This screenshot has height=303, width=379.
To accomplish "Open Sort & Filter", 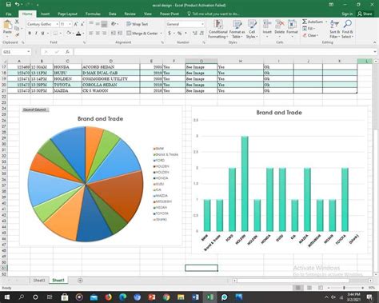I will pos(334,29).
